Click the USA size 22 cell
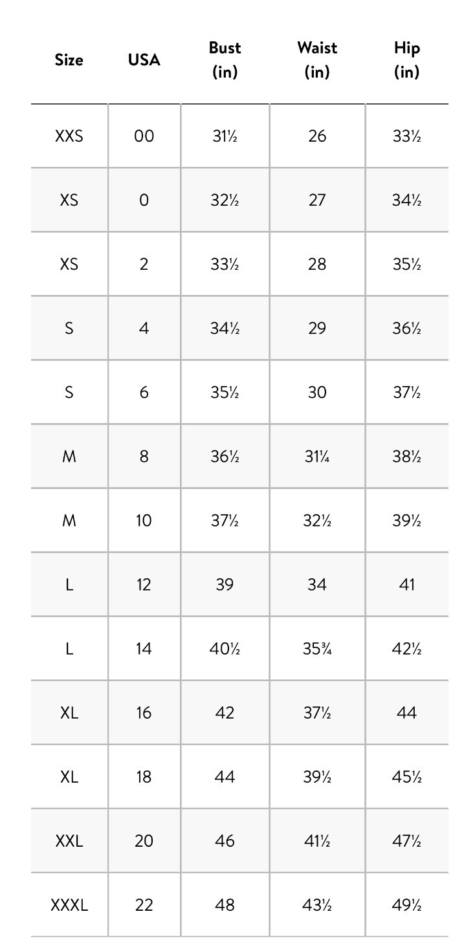The image size is (475, 947). point(144,904)
